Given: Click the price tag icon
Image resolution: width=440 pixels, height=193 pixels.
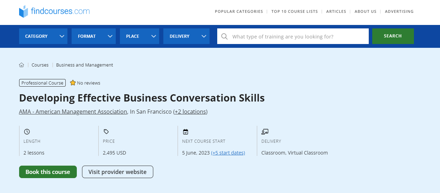Looking at the screenshot, I should tap(106, 132).
